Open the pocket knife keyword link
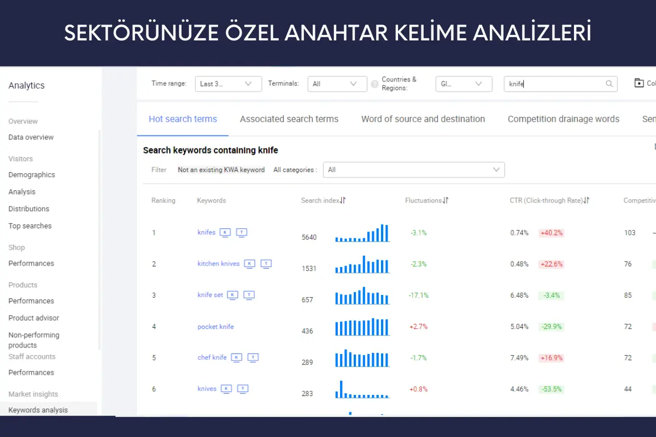The width and height of the screenshot is (656, 437). tap(215, 327)
